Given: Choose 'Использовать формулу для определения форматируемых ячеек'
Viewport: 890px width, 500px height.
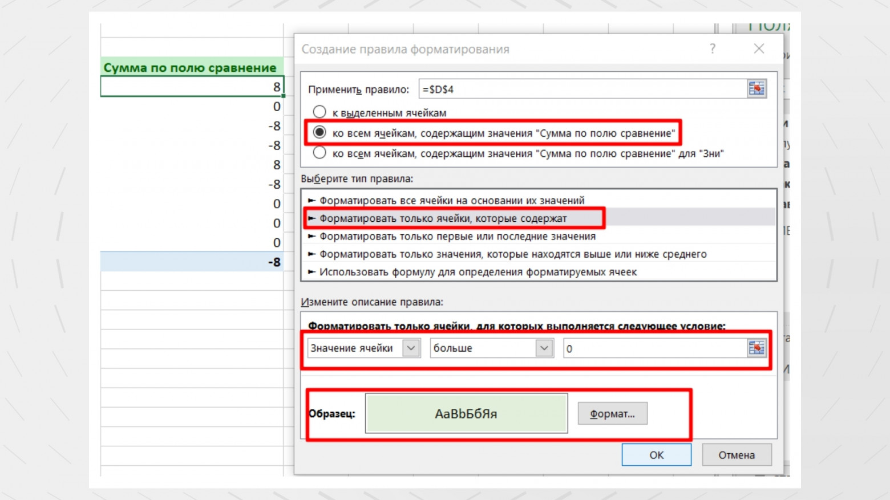Looking at the screenshot, I should (539, 272).
